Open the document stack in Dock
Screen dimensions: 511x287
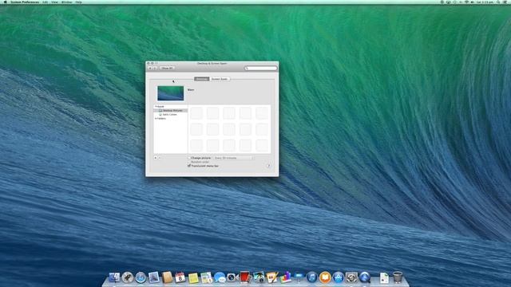pos(384,277)
